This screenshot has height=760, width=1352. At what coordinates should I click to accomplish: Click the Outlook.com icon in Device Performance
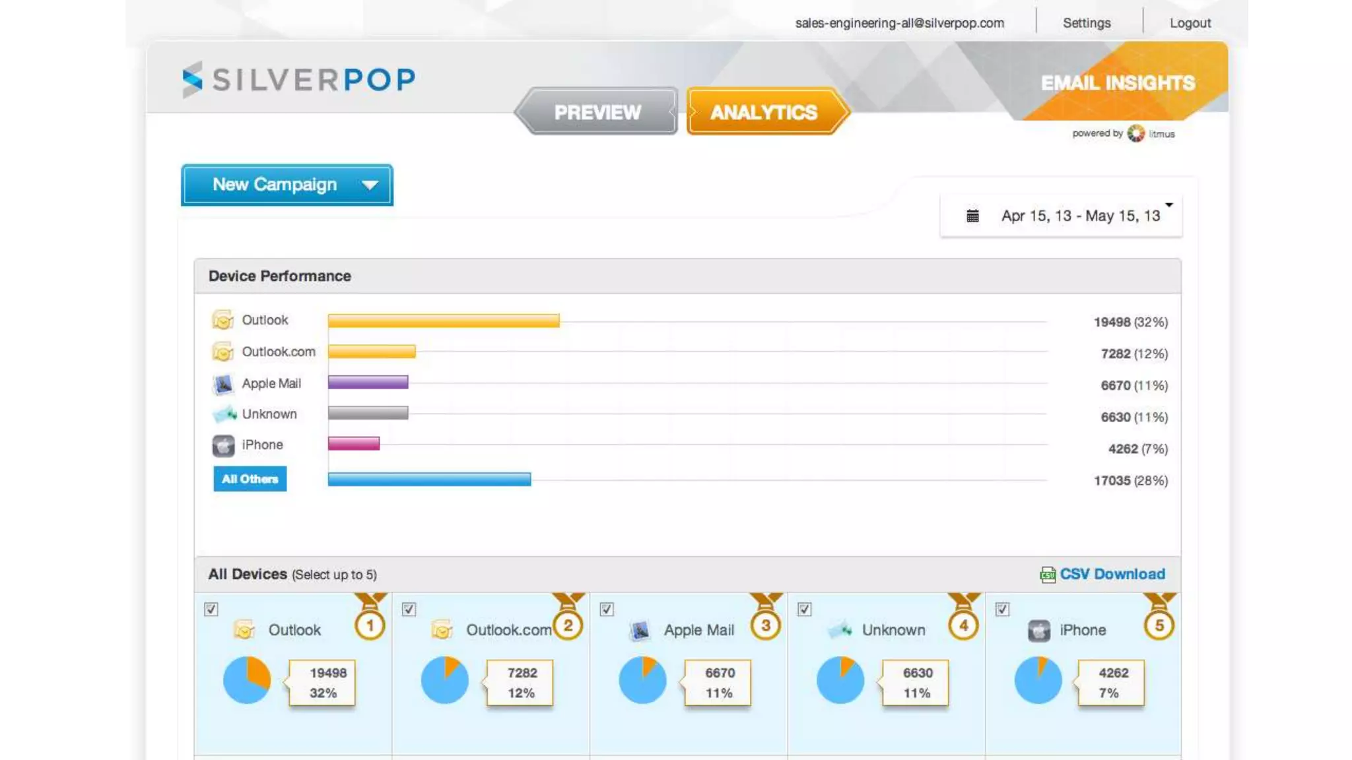[223, 352]
